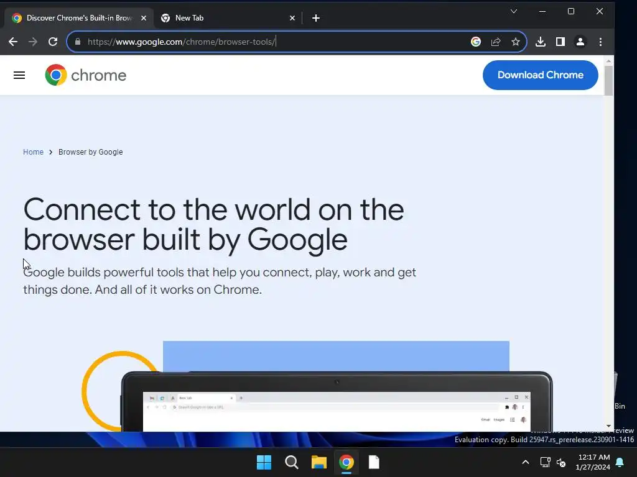
Task: Open the notifications bell icon
Action: coord(620,462)
